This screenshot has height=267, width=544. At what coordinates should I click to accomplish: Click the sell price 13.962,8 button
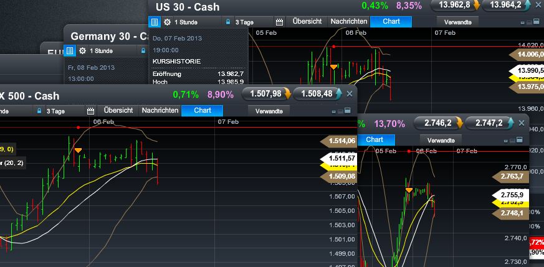(455, 5)
